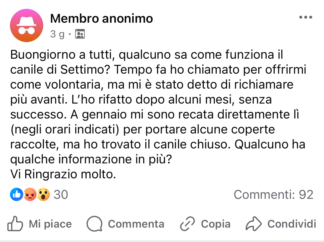Click the "3 g" post timestamp
The width and height of the screenshot is (324, 242).
pyautogui.click(x=57, y=34)
